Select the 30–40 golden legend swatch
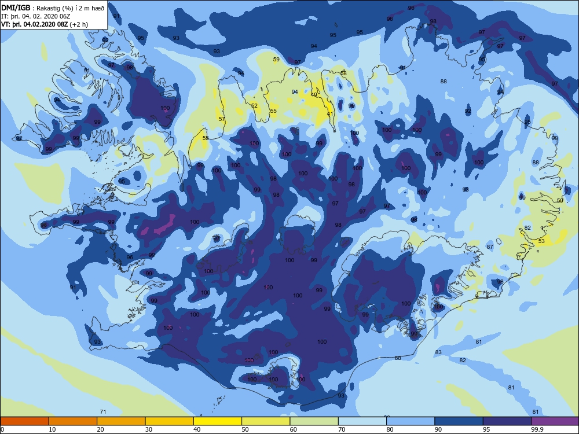The image size is (579, 434). (x=170, y=421)
